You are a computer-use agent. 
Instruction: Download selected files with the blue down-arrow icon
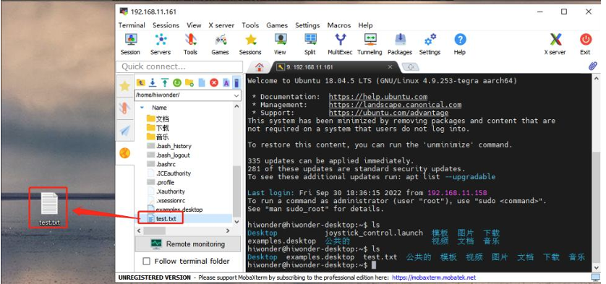[153, 82]
